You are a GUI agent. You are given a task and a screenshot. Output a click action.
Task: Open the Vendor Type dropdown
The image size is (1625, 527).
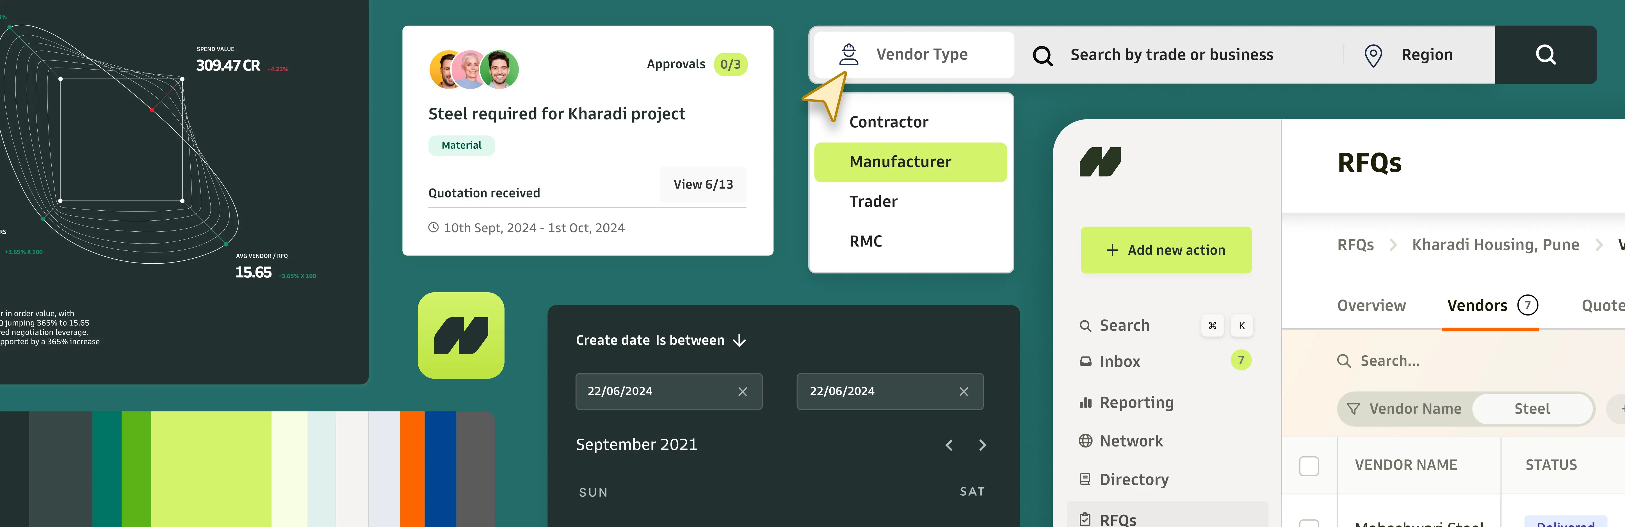(x=914, y=55)
